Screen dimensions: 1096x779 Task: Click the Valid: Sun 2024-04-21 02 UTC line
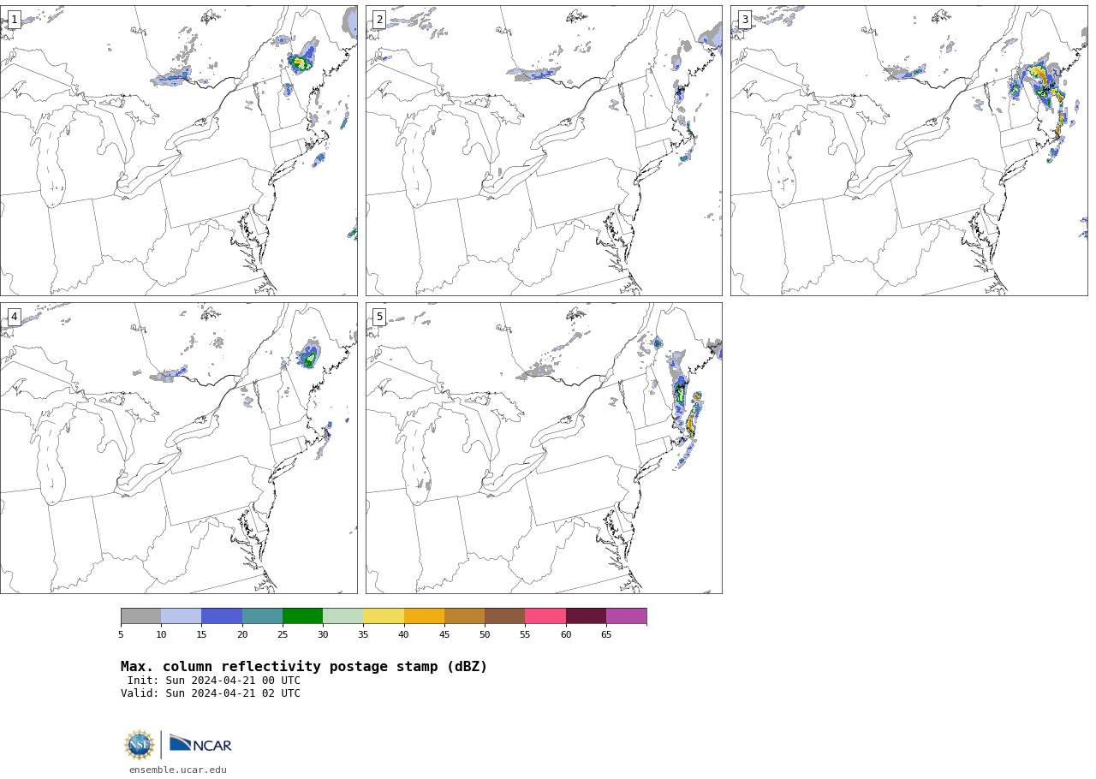(211, 693)
